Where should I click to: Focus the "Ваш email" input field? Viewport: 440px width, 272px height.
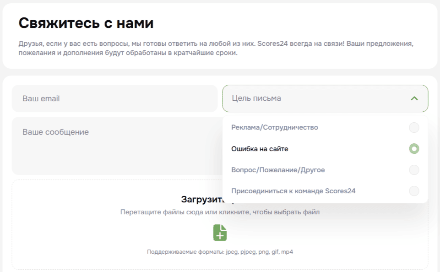[114, 98]
